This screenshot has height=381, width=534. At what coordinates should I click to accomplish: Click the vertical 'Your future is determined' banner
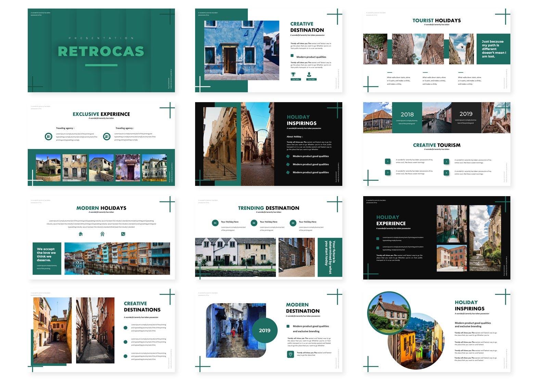coord(330,257)
